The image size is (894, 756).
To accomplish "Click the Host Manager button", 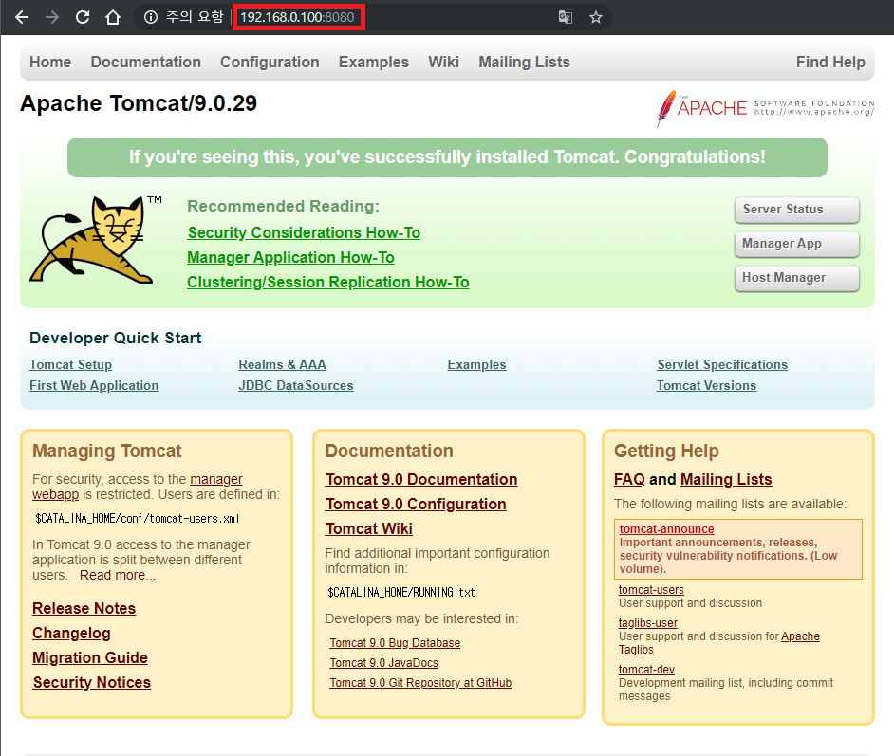I will (796, 278).
